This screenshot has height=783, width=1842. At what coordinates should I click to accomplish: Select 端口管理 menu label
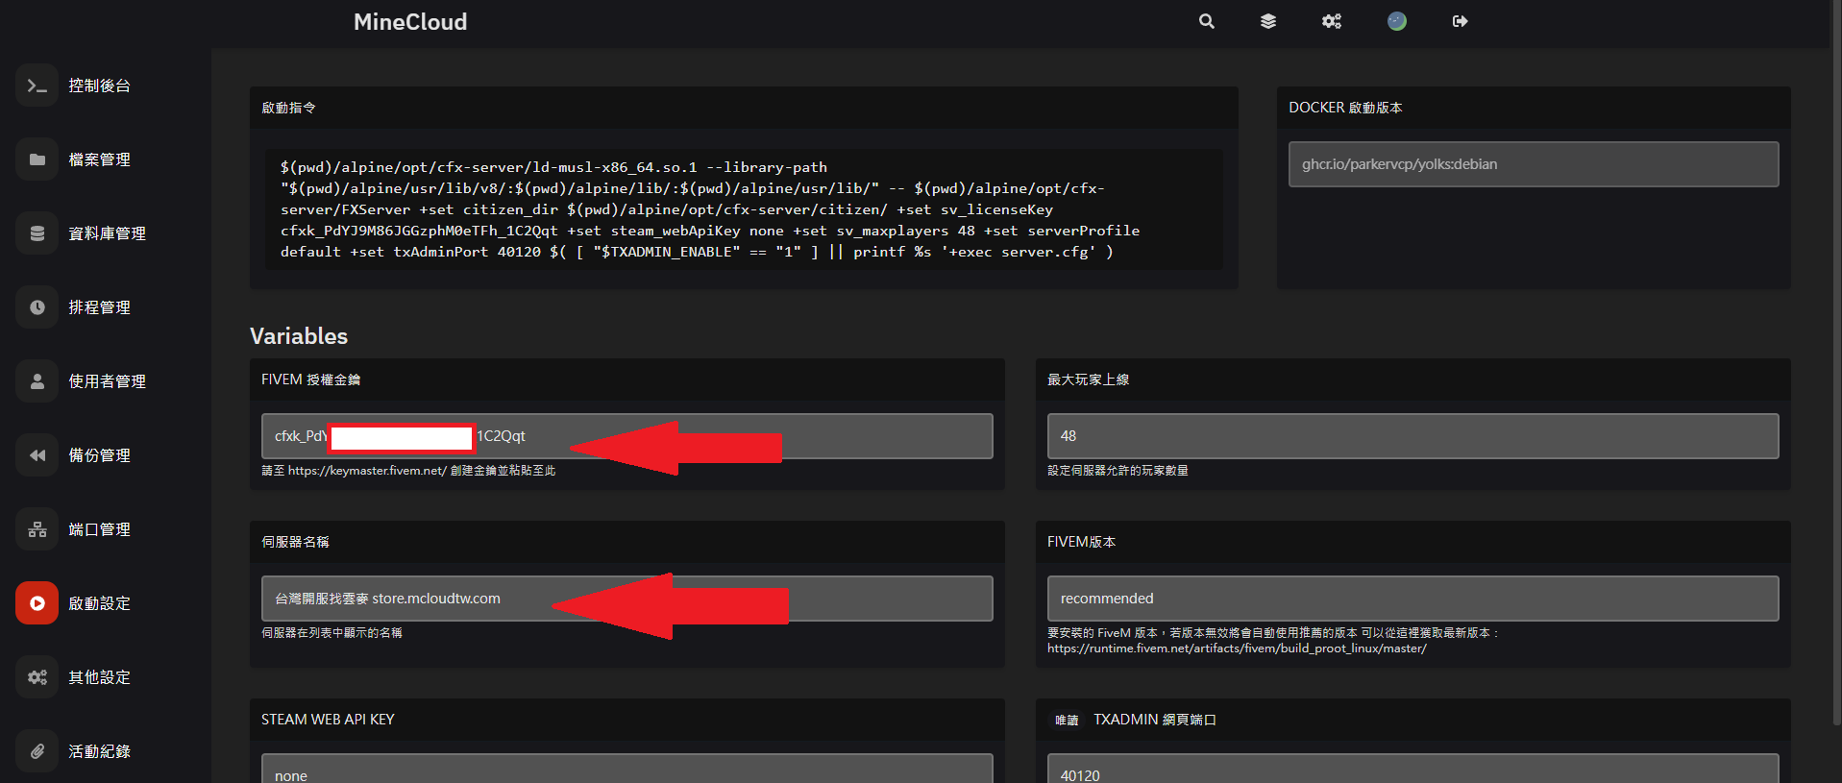click(x=99, y=529)
